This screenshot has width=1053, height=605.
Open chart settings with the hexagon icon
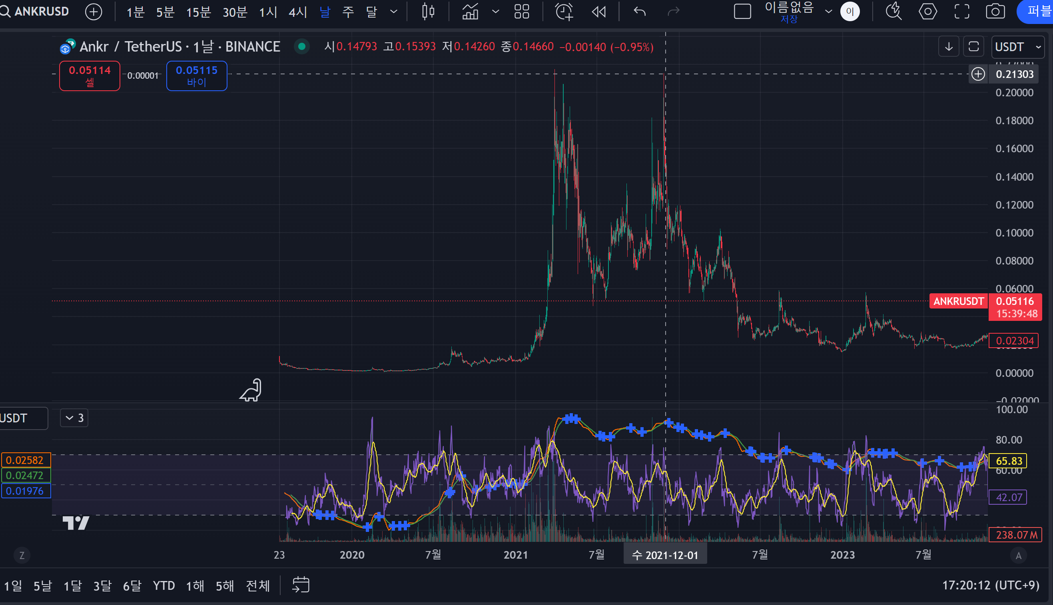coord(927,12)
